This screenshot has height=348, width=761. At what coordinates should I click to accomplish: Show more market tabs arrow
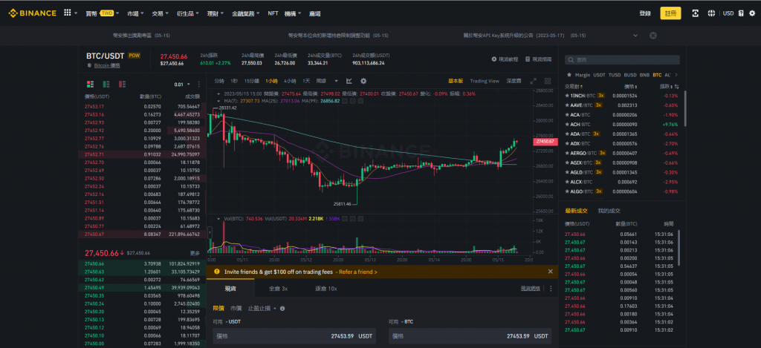(x=676, y=75)
